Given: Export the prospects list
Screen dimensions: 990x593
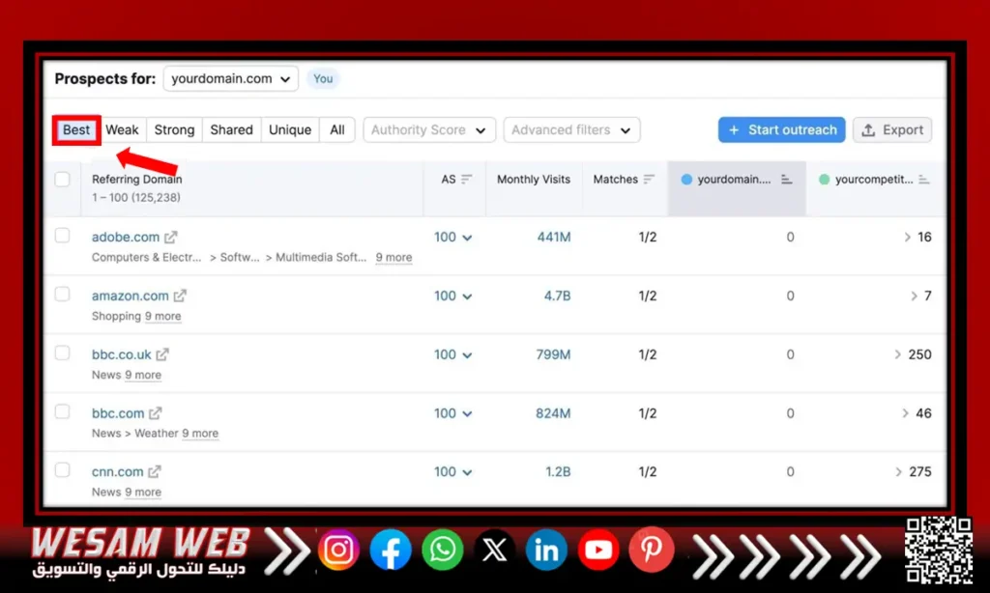Looking at the screenshot, I should click(x=892, y=130).
